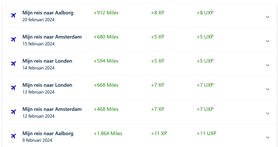Click the airplane icon for 13 februari Londen trip
Screen dimensions: 278x147
click(14, 88)
